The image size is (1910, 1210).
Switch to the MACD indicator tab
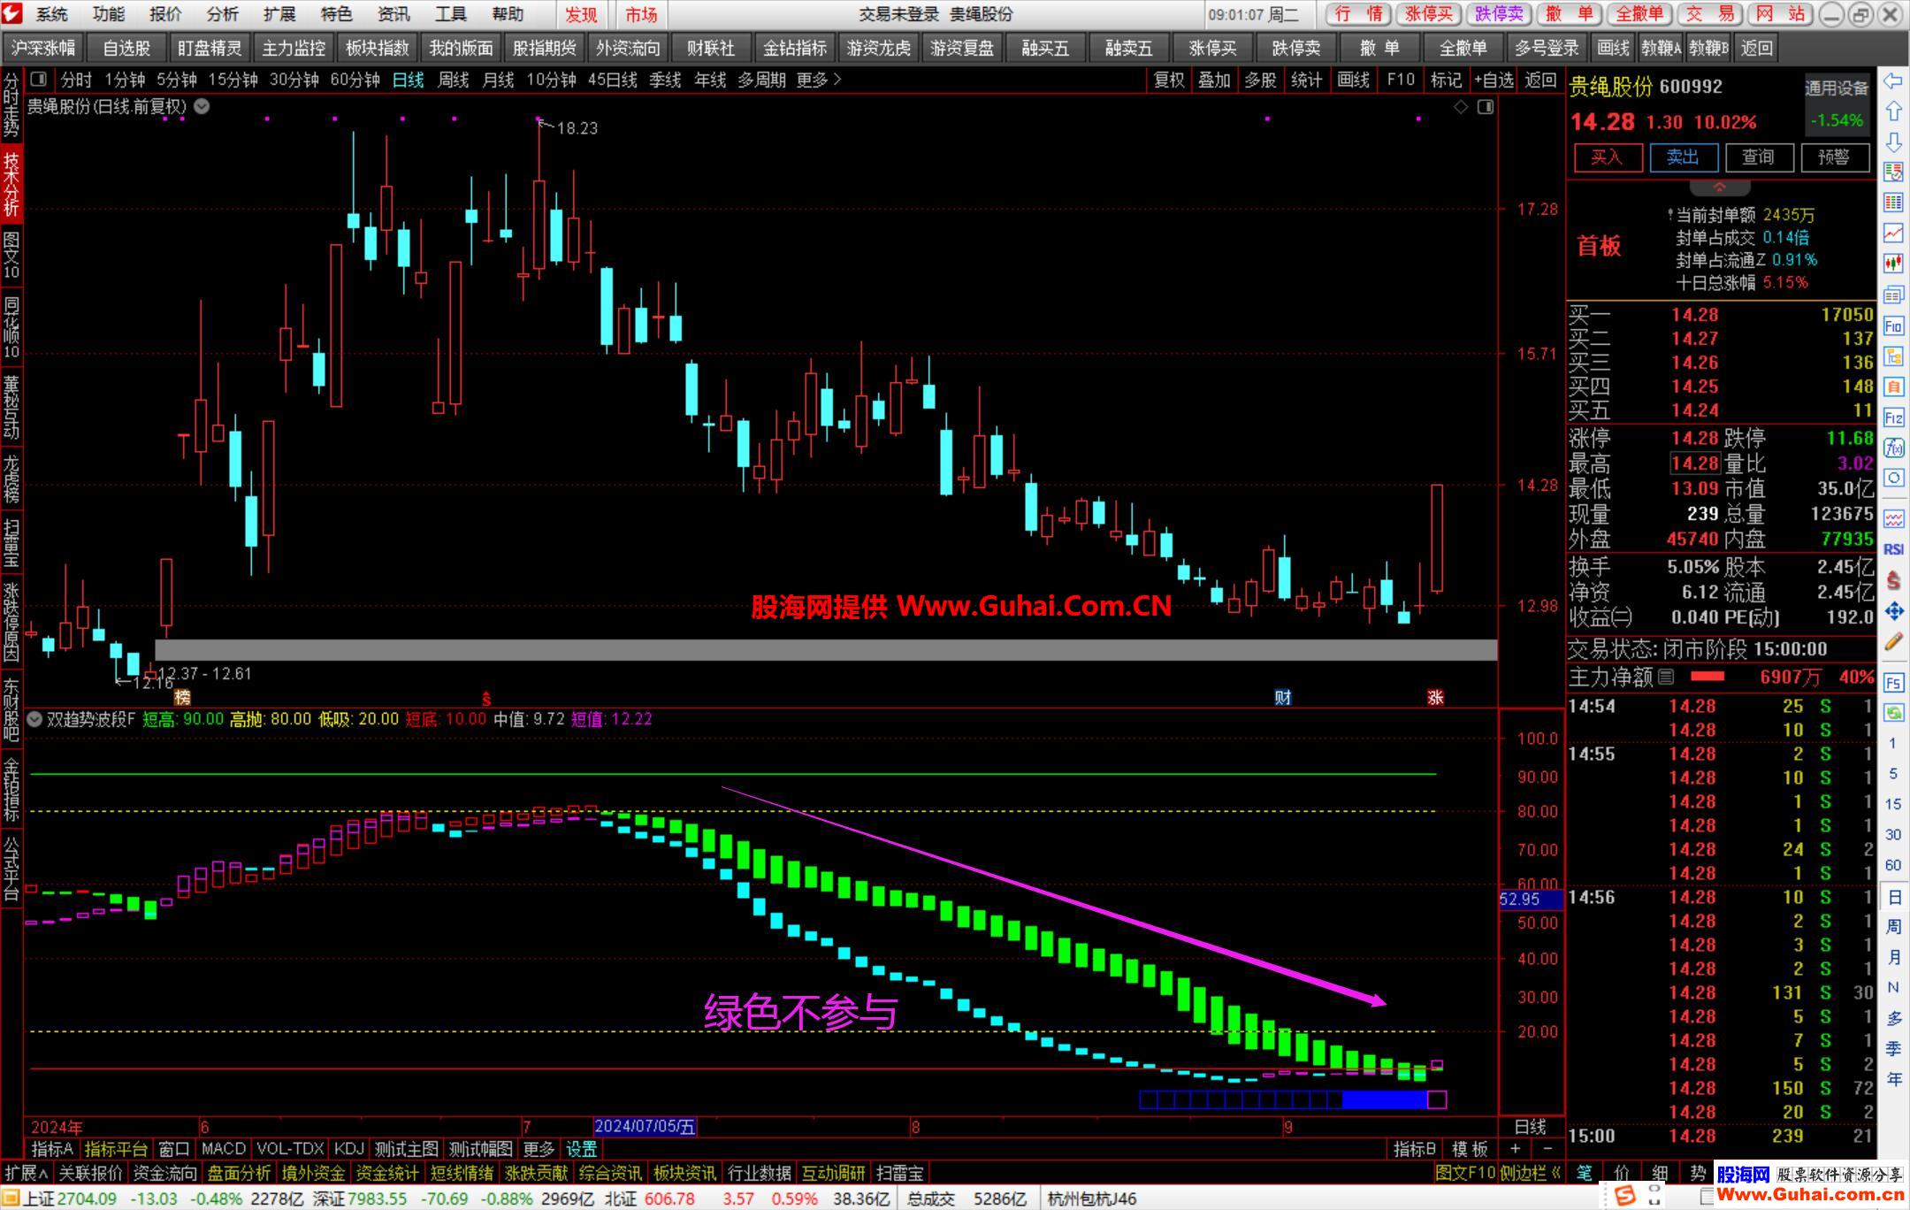tap(223, 1149)
